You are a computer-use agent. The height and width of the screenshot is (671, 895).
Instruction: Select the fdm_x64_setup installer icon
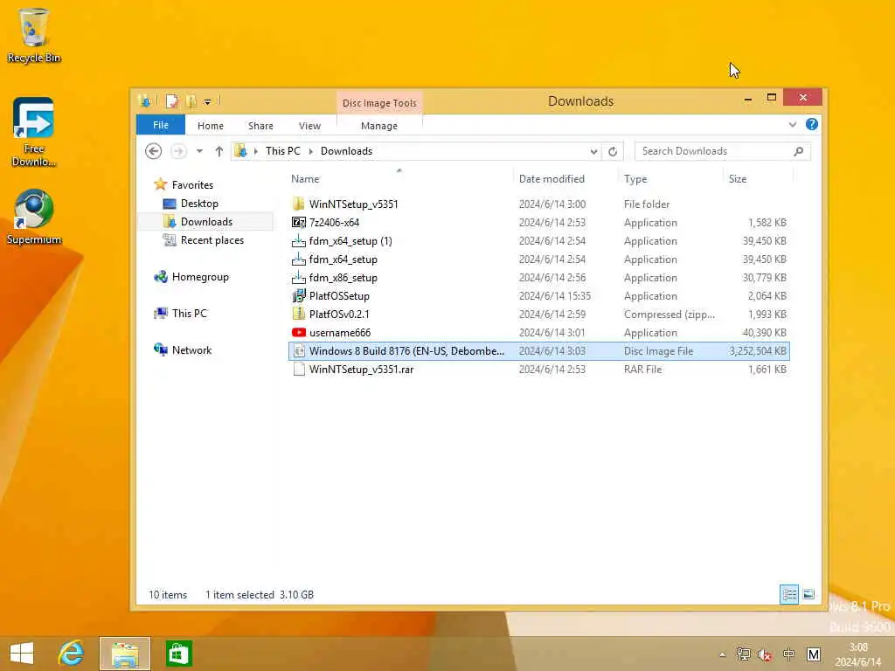tap(299, 259)
